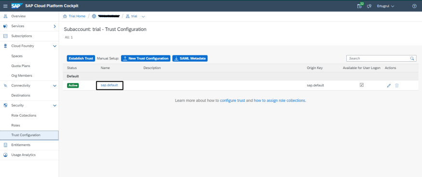
Task: Click the Security shield icon
Action: tap(5, 106)
